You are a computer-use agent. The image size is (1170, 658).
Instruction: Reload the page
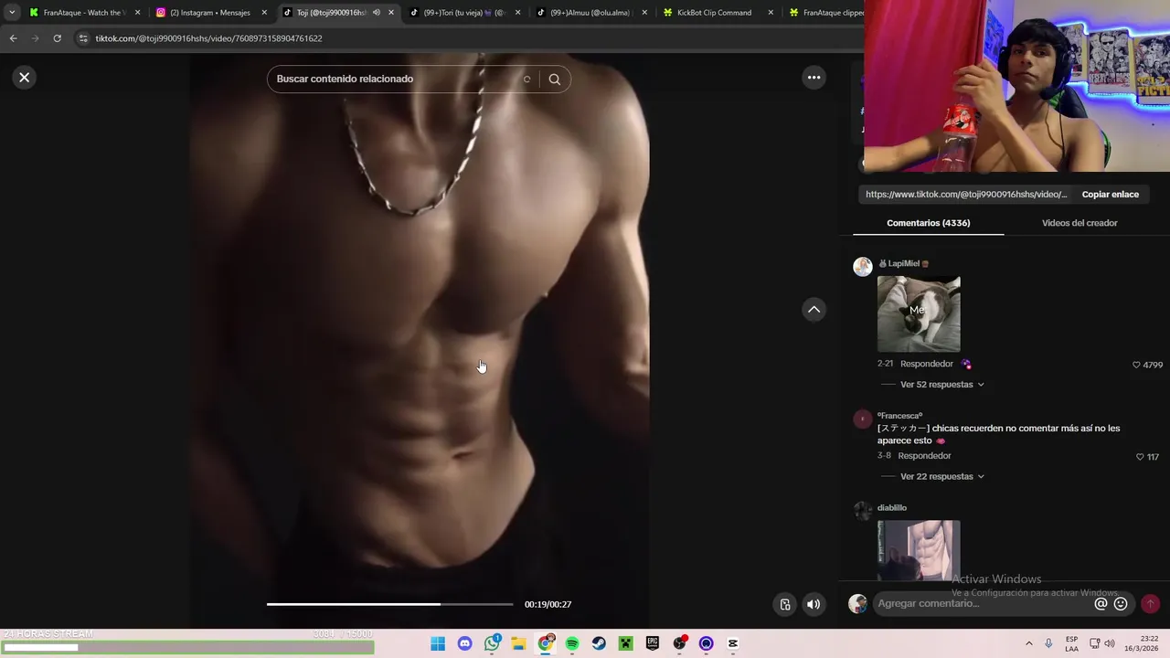pyautogui.click(x=57, y=38)
